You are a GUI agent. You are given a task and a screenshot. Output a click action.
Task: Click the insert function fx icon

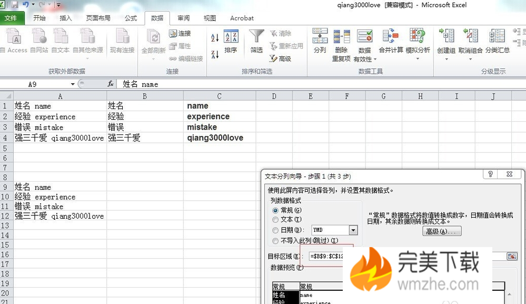[111, 84]
